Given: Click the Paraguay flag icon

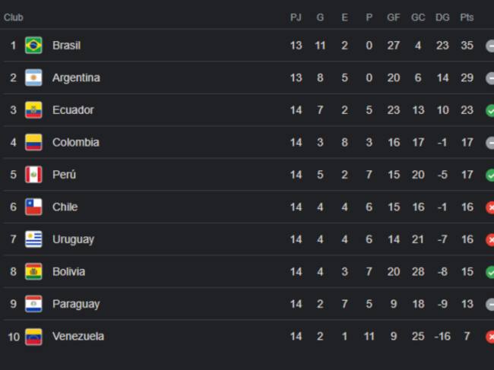Looking at the screenshot, I should click(x=33, y=304).
